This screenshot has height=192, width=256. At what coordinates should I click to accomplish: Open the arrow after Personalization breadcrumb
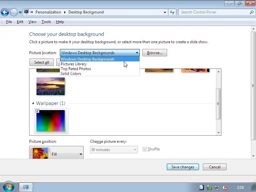point(65,12)
